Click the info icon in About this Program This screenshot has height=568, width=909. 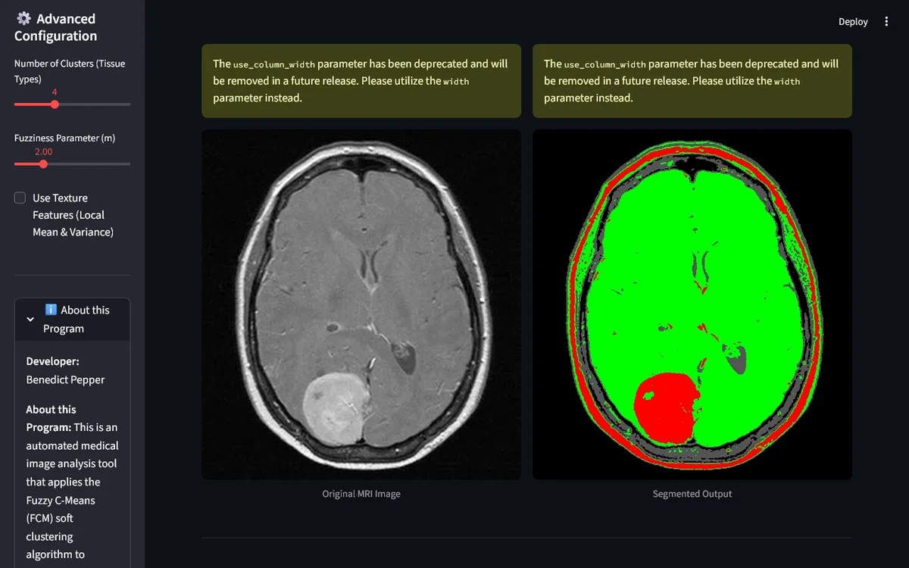(x=51, y=310)
